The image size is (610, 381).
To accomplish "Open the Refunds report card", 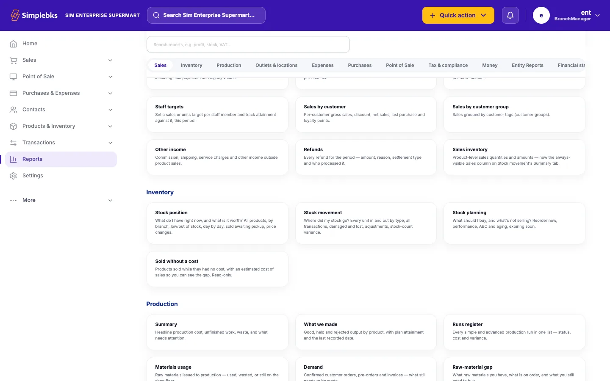I will coord(366,157).
